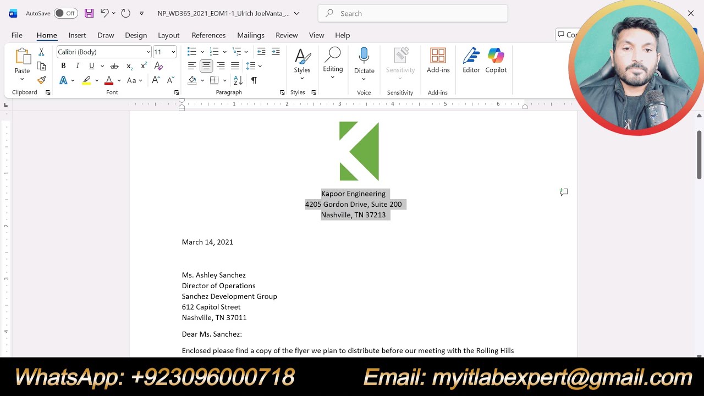
Task: Sort the selected text alphabetically
Action: (x=238, y=80)
